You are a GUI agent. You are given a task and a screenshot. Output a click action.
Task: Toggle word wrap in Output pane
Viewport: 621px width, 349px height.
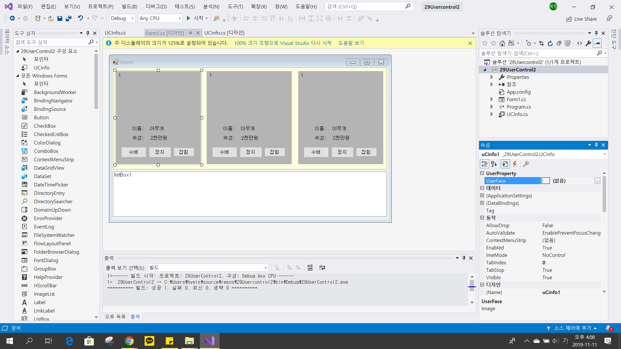click(322, 268)
